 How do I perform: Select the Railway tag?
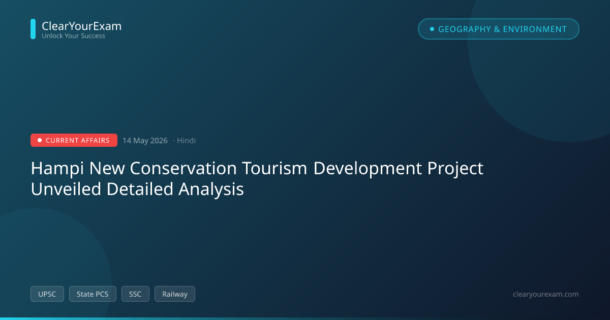click(x=175, y=294)
